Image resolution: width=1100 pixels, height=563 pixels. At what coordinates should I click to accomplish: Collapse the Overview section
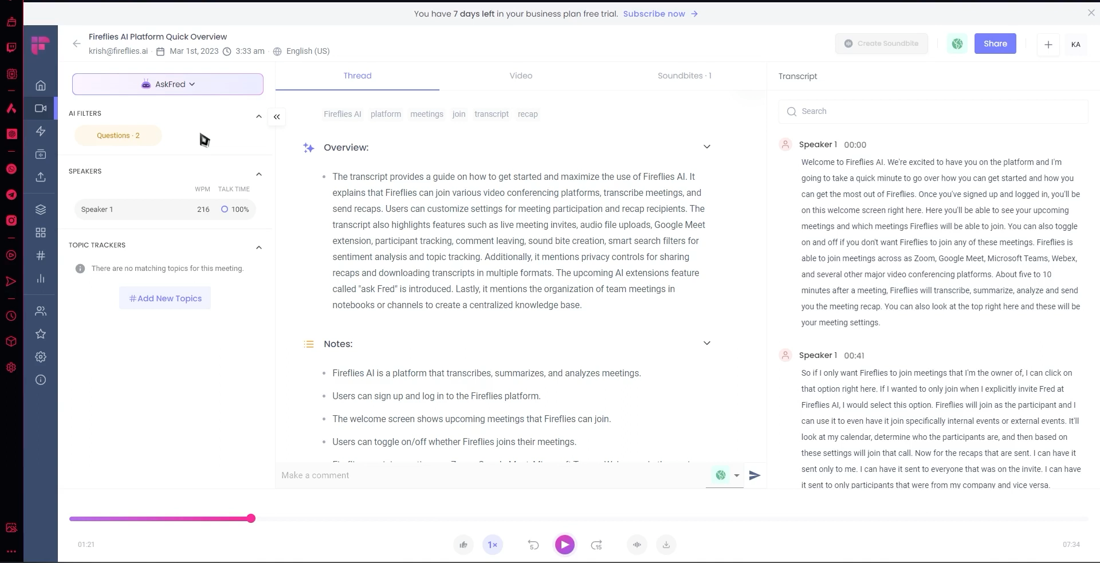707,147
